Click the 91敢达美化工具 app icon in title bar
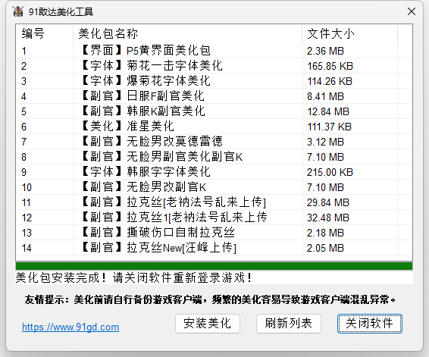The height and width of the screenshot is (357, 429). [x=18, y=11]
